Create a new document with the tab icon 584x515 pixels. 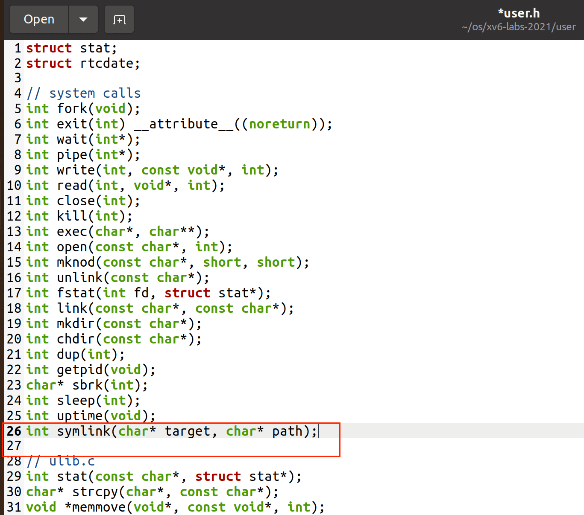[119, 20]
